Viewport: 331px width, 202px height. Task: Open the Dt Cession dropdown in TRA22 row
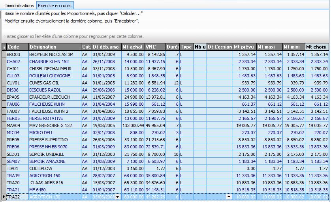[x=229, y=197]
